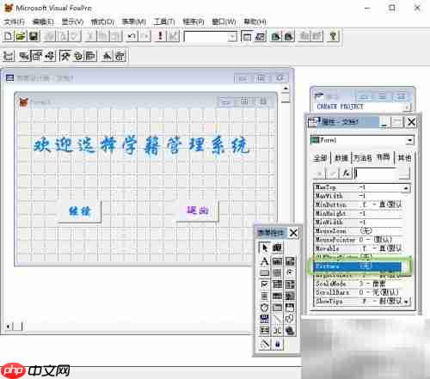Image resolution: width=430 pixels, height=379 pixels.
Task: Open the 编辑(E) menu
Action: 43,21
